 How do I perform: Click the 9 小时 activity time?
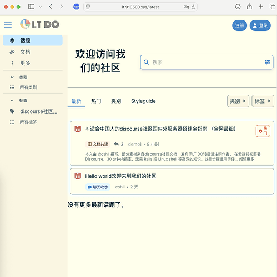(153, 144)
